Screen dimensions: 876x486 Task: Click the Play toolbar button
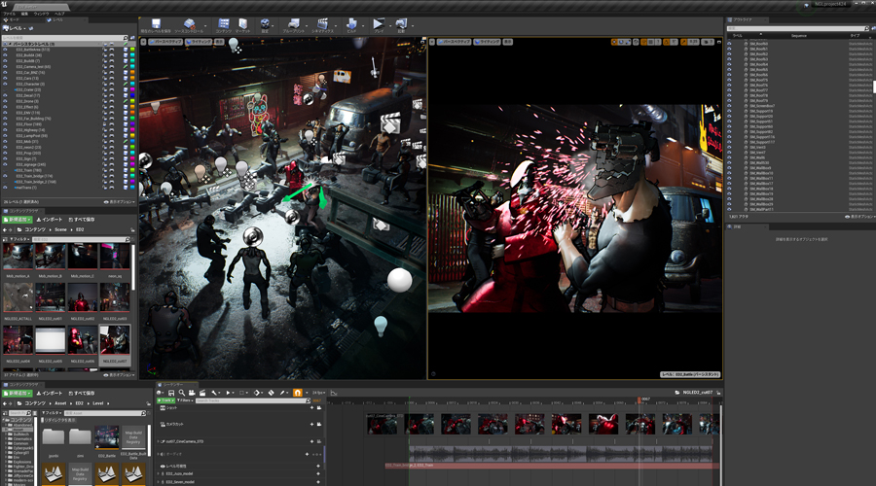(379, 23)
